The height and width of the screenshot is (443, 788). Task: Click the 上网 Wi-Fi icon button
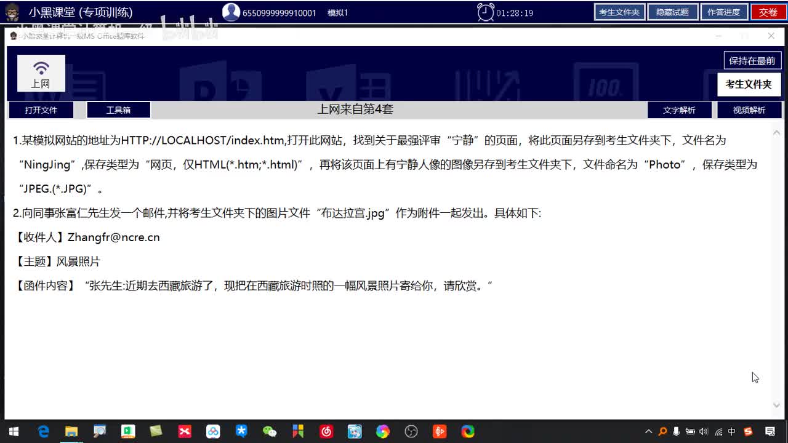(41, 73)
